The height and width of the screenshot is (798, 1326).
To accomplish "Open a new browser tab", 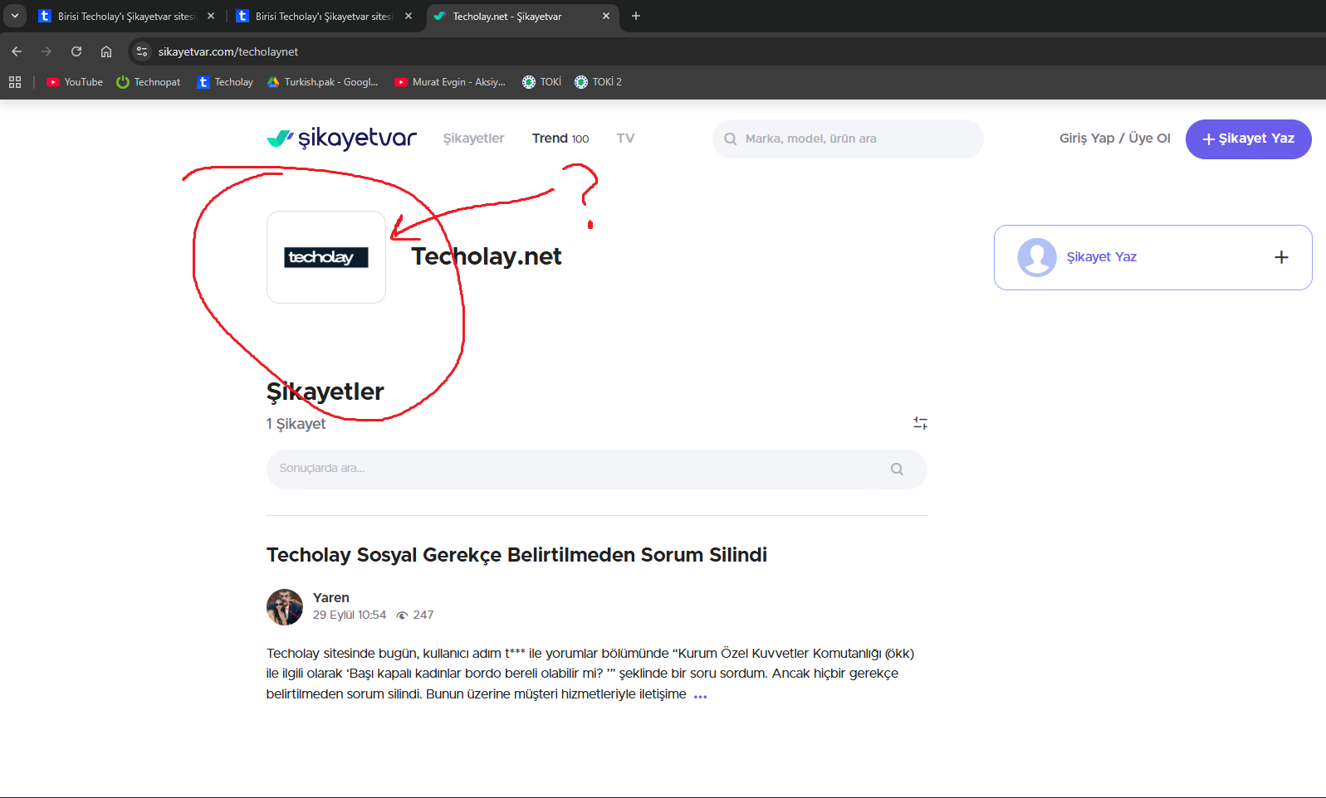I will (x=636, y=16).
